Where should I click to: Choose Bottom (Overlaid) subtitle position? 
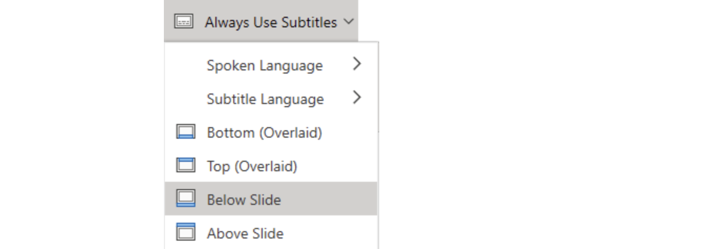271,132
